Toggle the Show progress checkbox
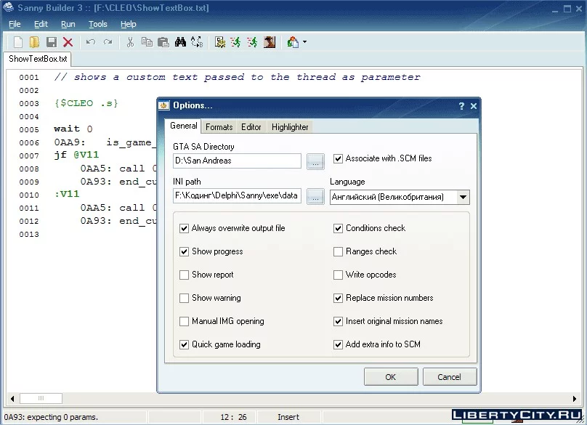This screenshot has height=425, width=587. coord(184,251)
